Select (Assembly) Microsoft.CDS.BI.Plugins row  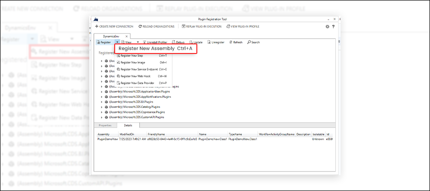coord(131,102)
